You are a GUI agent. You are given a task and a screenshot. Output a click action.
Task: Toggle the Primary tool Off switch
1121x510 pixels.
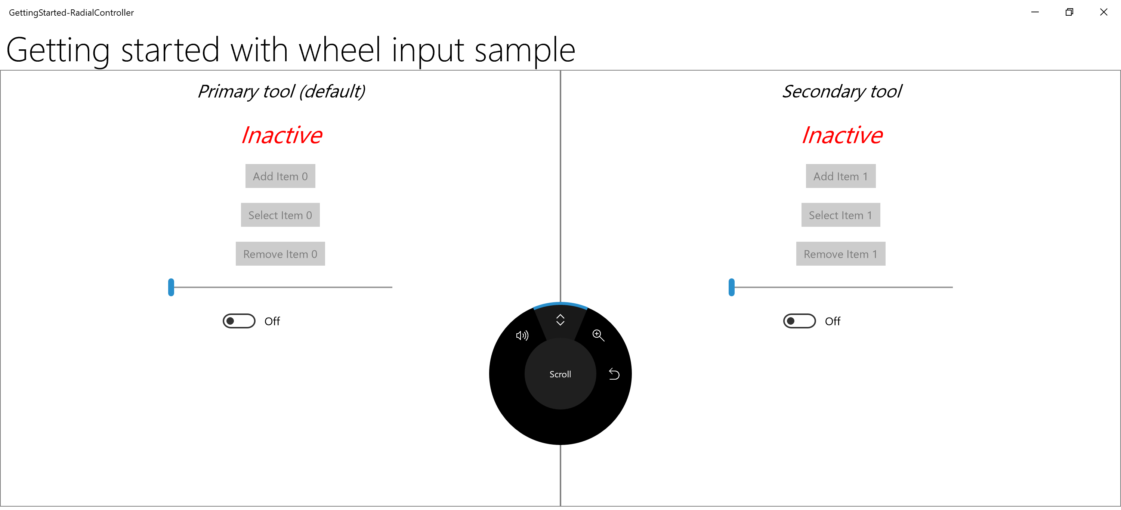click(239, 321)
